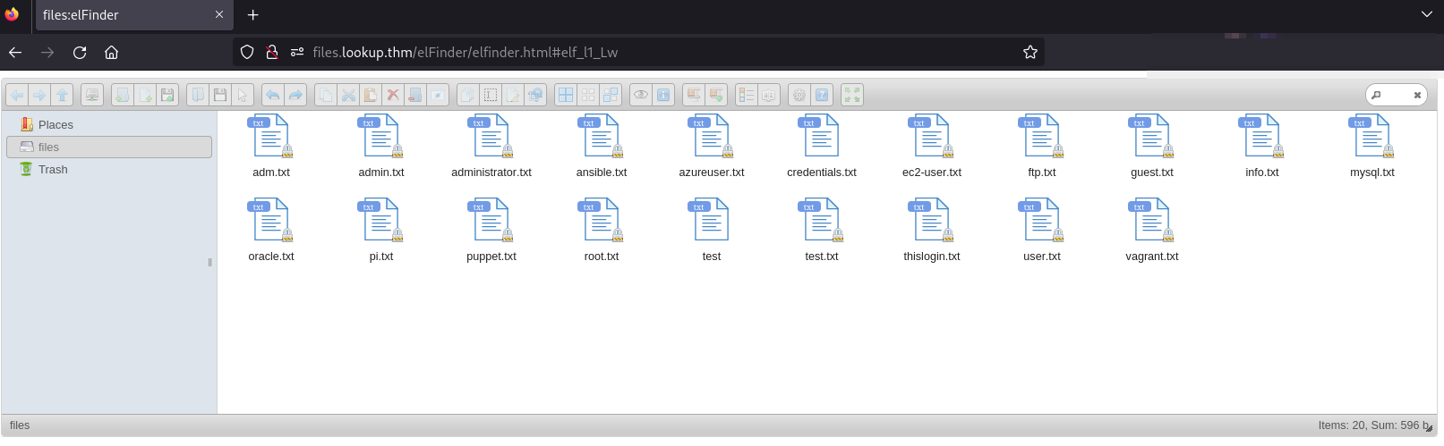Toggle Quick Look preview eye icon
The width and height of the screenshot is (1444, 446).
pyautogui.click(x=641, y=95)
